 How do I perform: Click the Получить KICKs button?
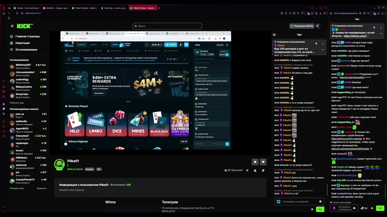coord(302,26)
